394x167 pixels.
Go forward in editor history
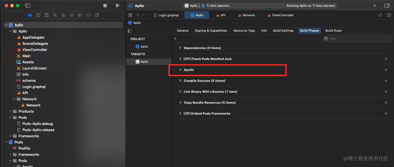coord(143,15)
